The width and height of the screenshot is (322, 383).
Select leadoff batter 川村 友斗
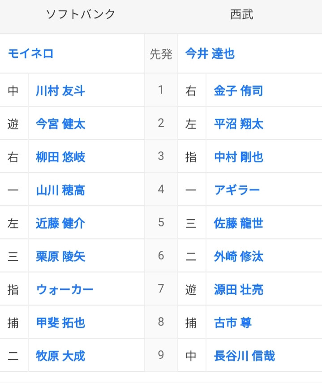tap(60, 90)
